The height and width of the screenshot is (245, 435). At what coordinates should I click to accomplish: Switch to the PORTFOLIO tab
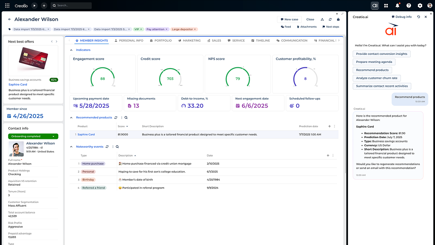coord(163,40)
